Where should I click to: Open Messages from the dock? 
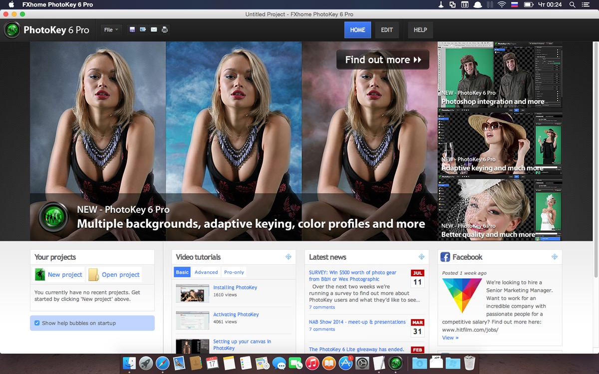pos(279,364)
